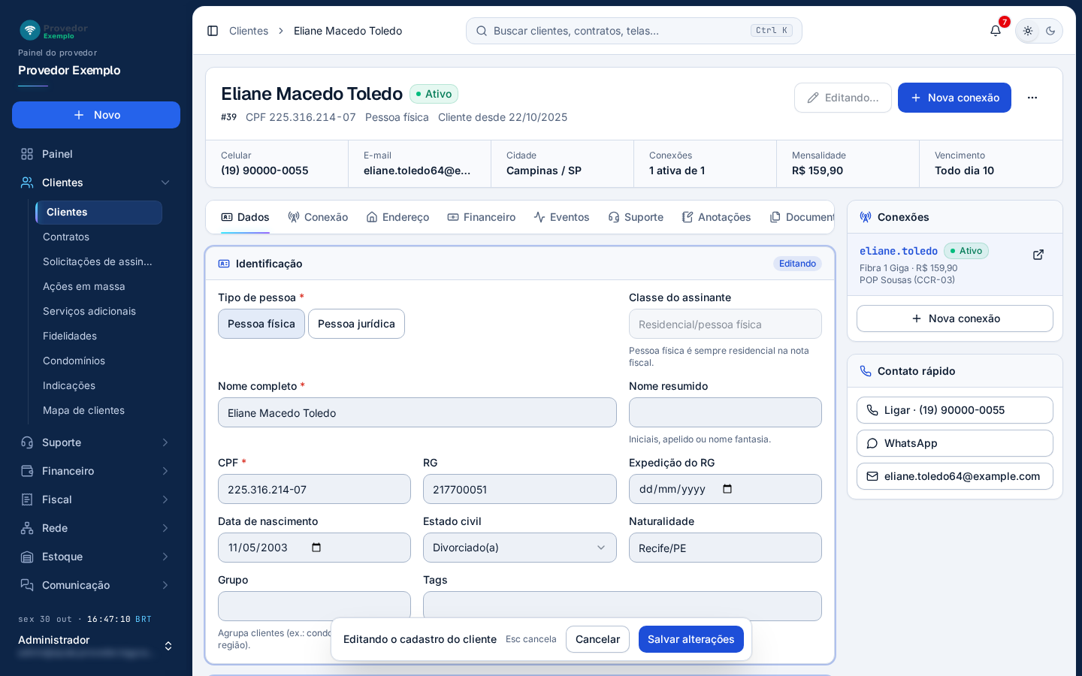Select Pessoa jurídica person type
The height and width of the screenshot is (676, 1082).
pos(356,324)
